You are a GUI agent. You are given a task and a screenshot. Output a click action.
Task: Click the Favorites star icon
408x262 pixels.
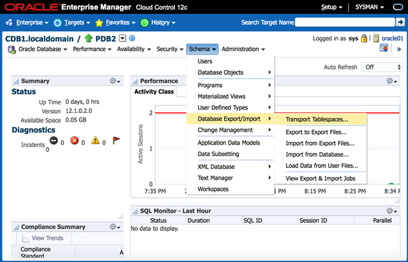point(99,23)
